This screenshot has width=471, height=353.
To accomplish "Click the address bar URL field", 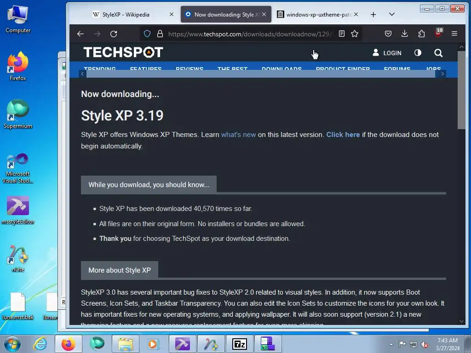I will 249,34.
